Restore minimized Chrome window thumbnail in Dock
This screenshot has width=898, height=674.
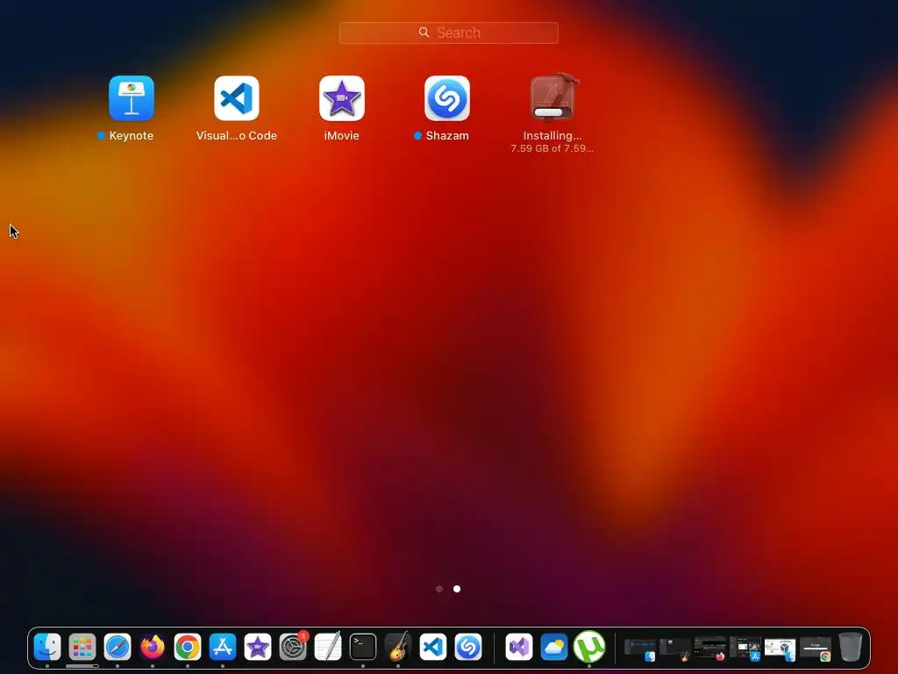(x=815, y=649)
